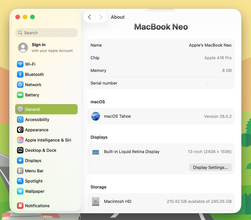Image resolution: width=251 pixels, height=220 pixels.
Task: Click the General gear icon
Action: pyautogui.click(x=20, y=109)
